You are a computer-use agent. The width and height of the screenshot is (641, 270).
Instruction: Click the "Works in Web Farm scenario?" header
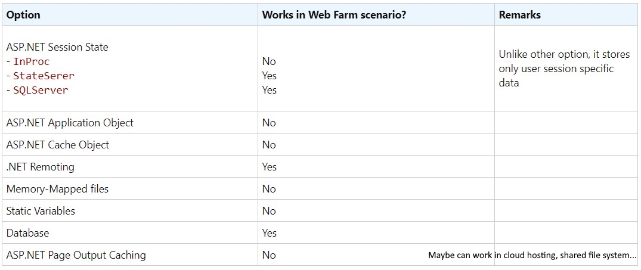click(334, 15)
